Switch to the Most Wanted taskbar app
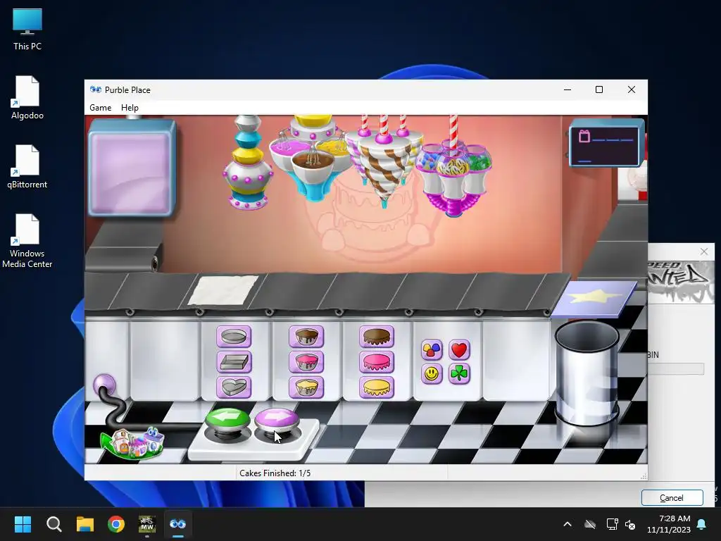 tap(146, 524)
